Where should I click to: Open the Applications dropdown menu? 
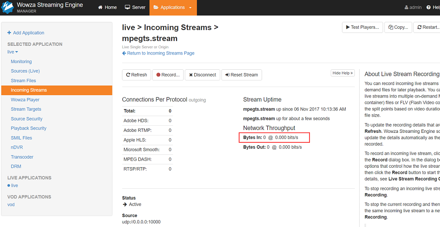coord(173,8)
